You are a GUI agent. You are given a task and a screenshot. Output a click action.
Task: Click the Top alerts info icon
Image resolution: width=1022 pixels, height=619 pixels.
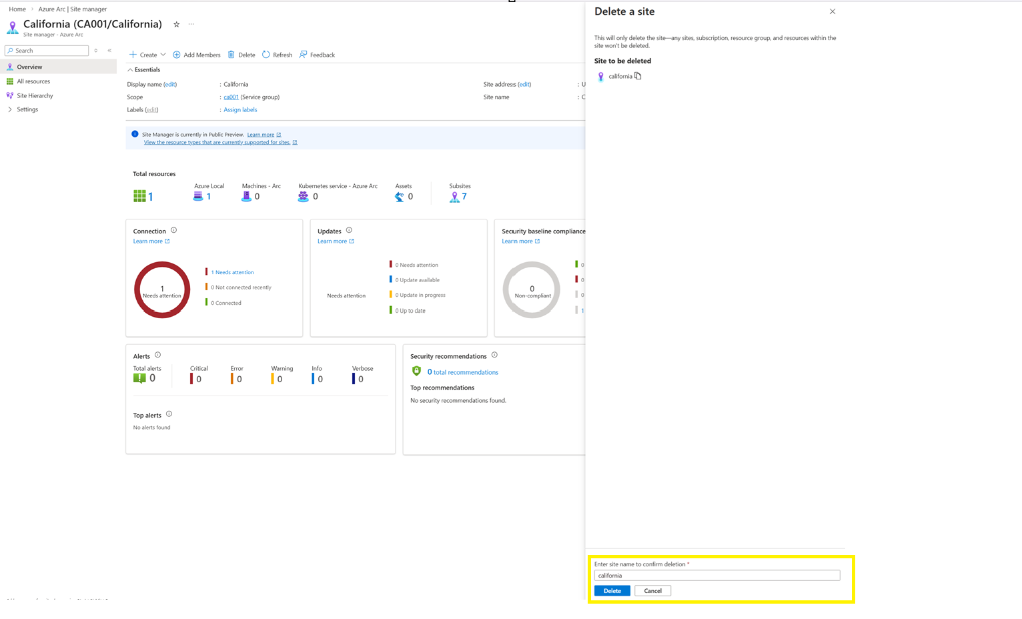pos(169,414)
